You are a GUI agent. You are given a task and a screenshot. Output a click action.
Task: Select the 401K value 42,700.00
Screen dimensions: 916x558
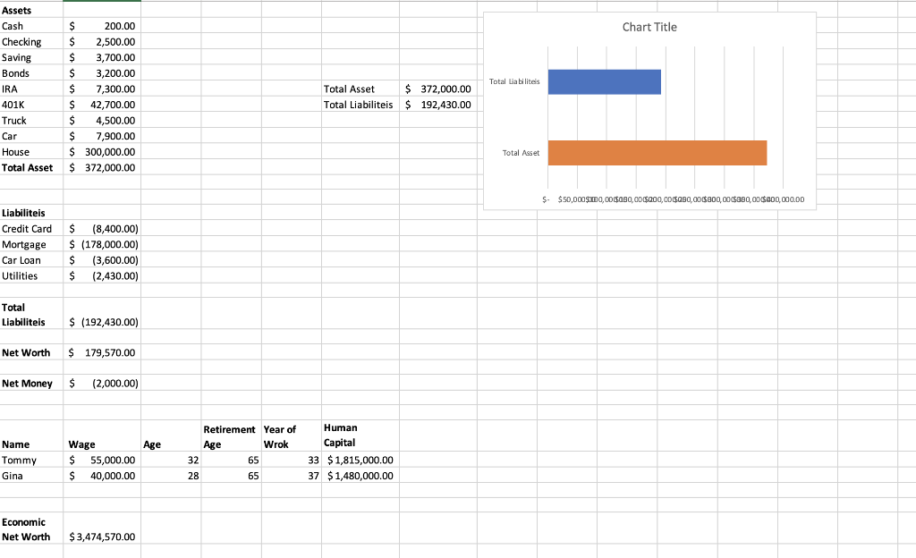click(102, 105)
